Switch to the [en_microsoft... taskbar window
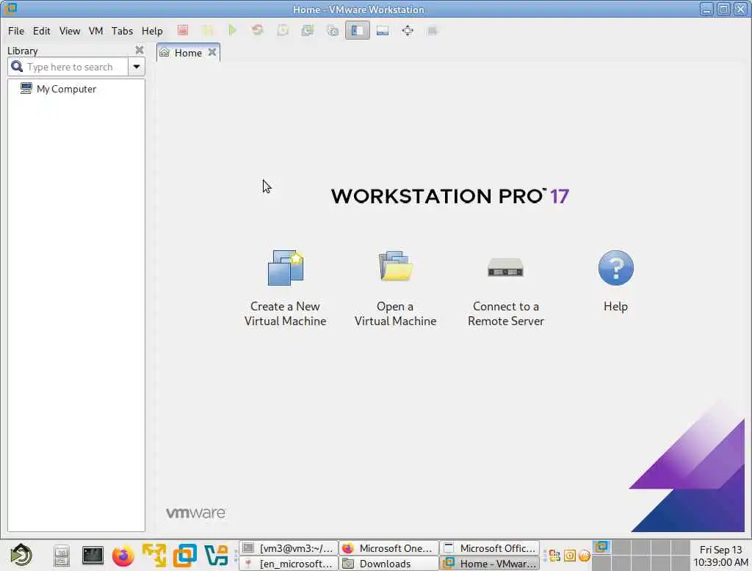 click(288, 564)
